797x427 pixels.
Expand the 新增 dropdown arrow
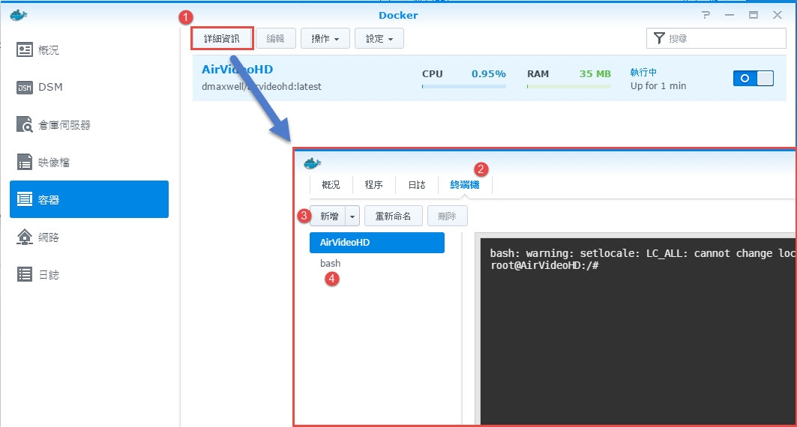point(352,216)
